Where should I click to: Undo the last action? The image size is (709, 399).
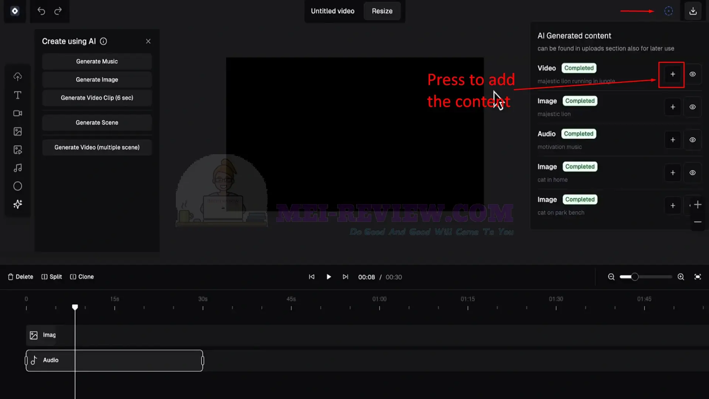41,11
